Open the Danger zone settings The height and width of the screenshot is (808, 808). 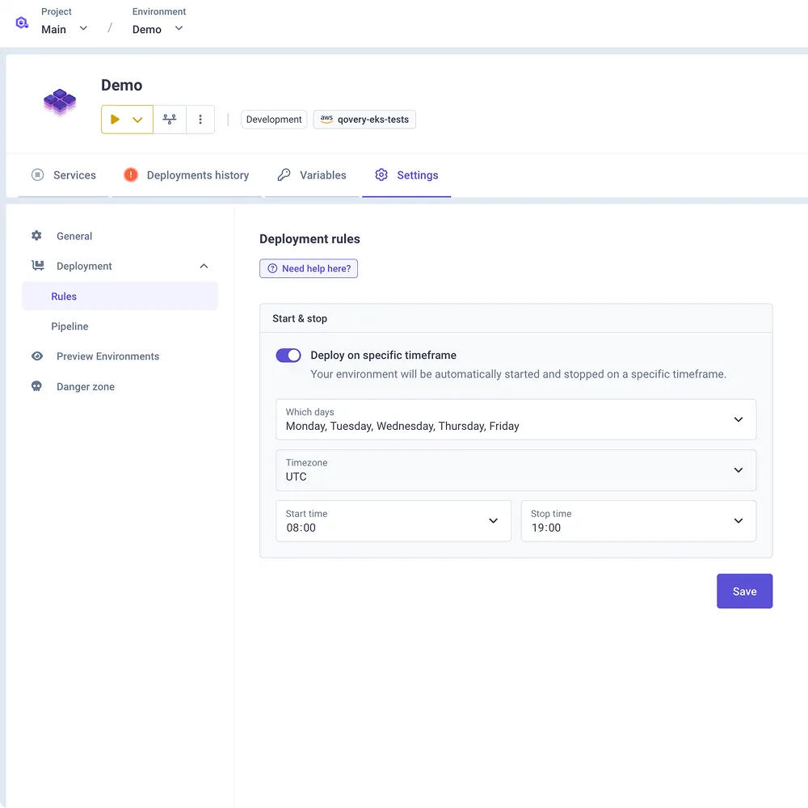pyautogui.click(x=120, y=386)
